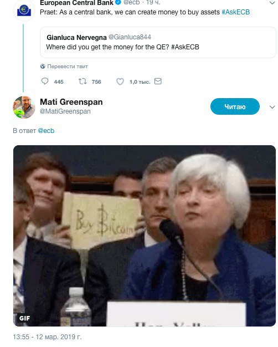Expand the ECB tweet options chevron
This screenshot has width=278, height=347.
[272, 3]
